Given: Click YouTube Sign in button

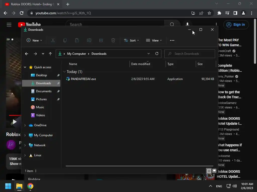Looking at the screenshot, I should click(236, 25).
